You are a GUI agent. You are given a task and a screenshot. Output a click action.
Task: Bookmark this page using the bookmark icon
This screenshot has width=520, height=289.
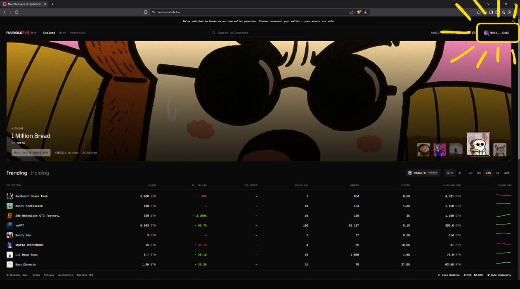145,12
